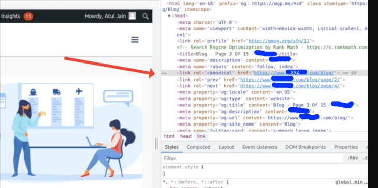Switch to the Styles tab
378x188 pixels.
(171, 147)
